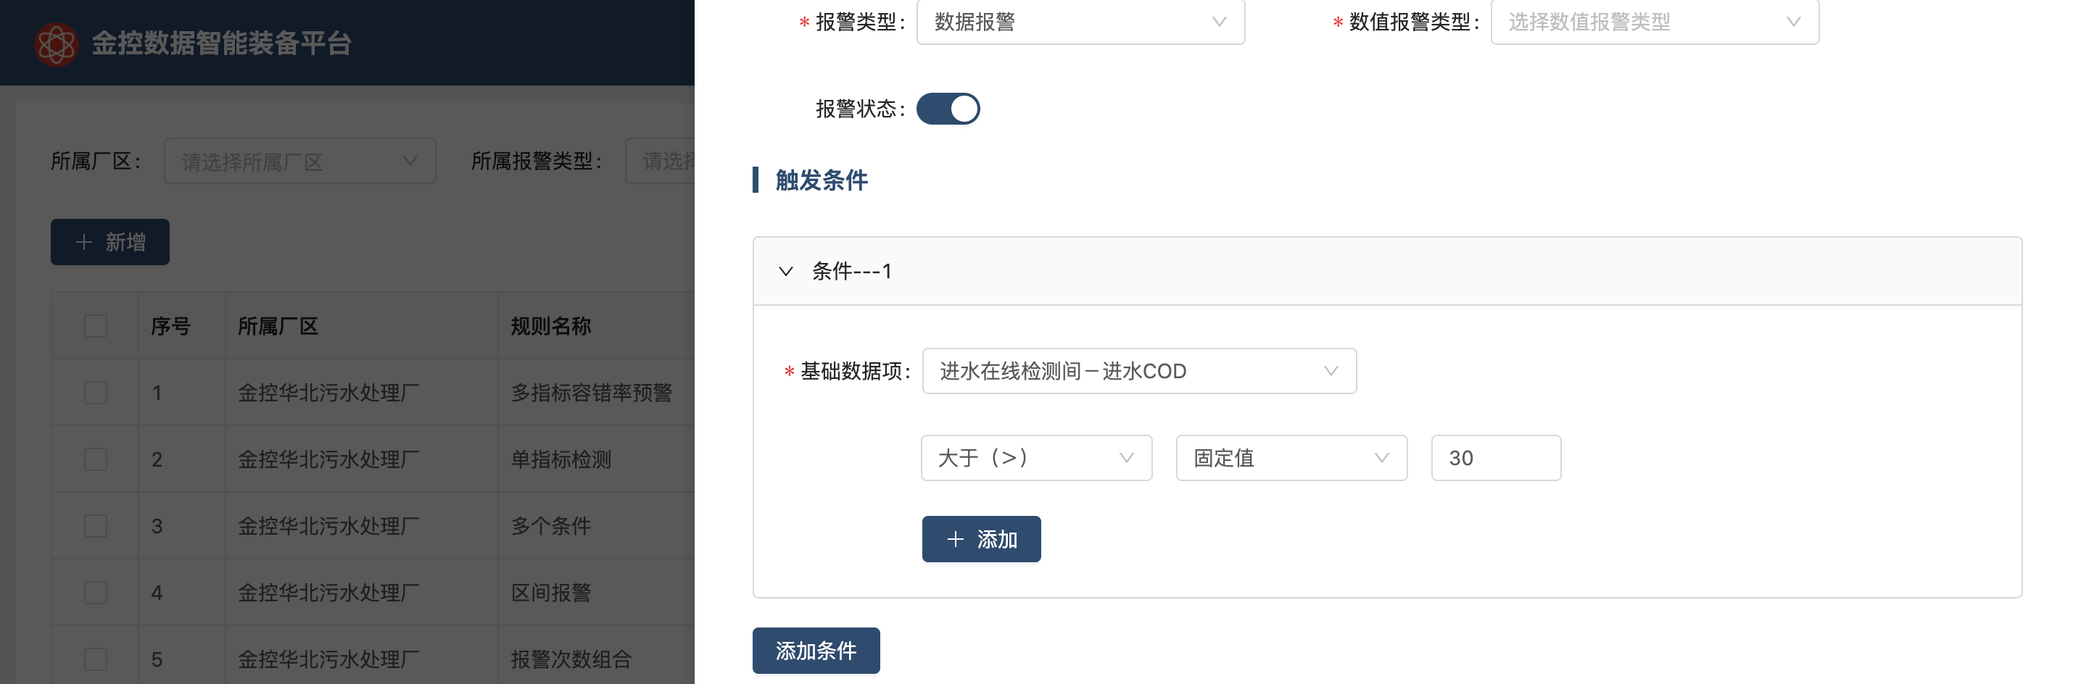This screenshot has width=2081, height=684.
Task: Click the plus icon on 新增 button
Action: click(x=83, y=242)
